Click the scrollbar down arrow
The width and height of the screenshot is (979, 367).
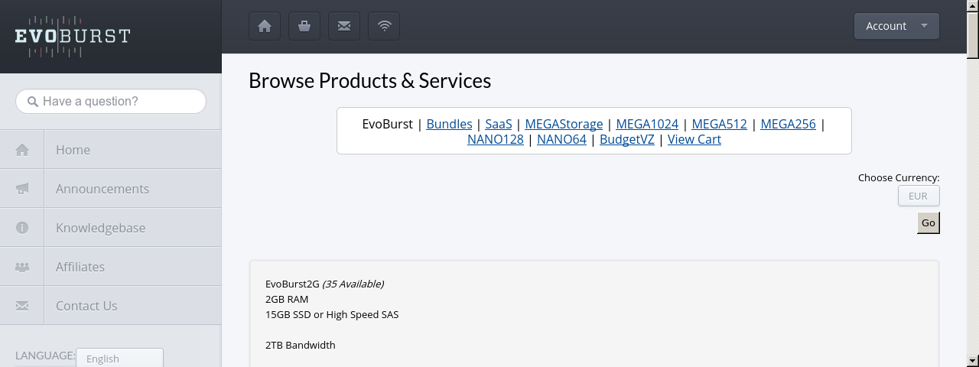click(973, 360)
